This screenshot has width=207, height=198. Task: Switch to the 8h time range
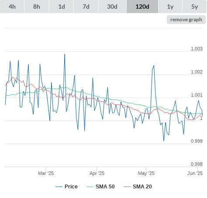pyautogui.click(x=37, y=7)
